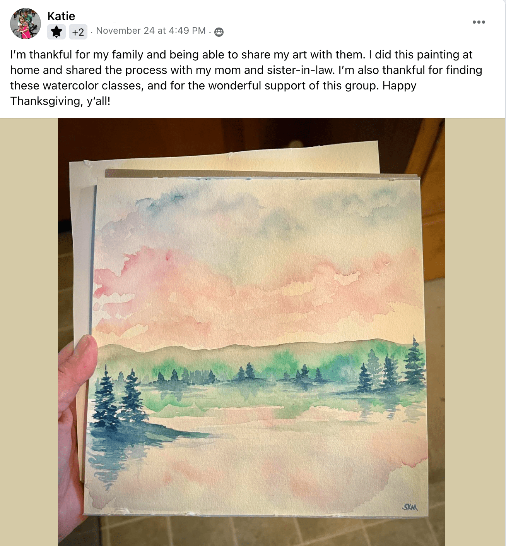The height and width of the screenshot is (546, 506).
Task: Open Katie's profile picture avatar
Action: (26, 23)
